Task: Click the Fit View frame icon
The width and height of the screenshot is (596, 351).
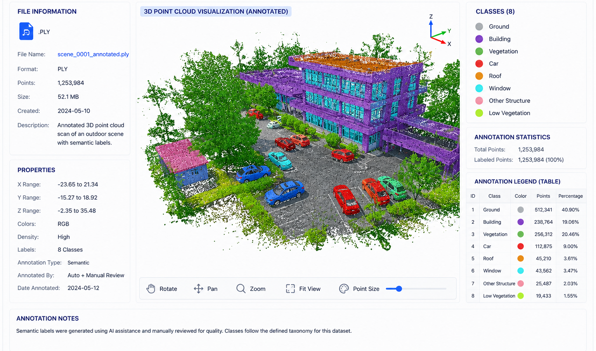Action: click(290, 288)
